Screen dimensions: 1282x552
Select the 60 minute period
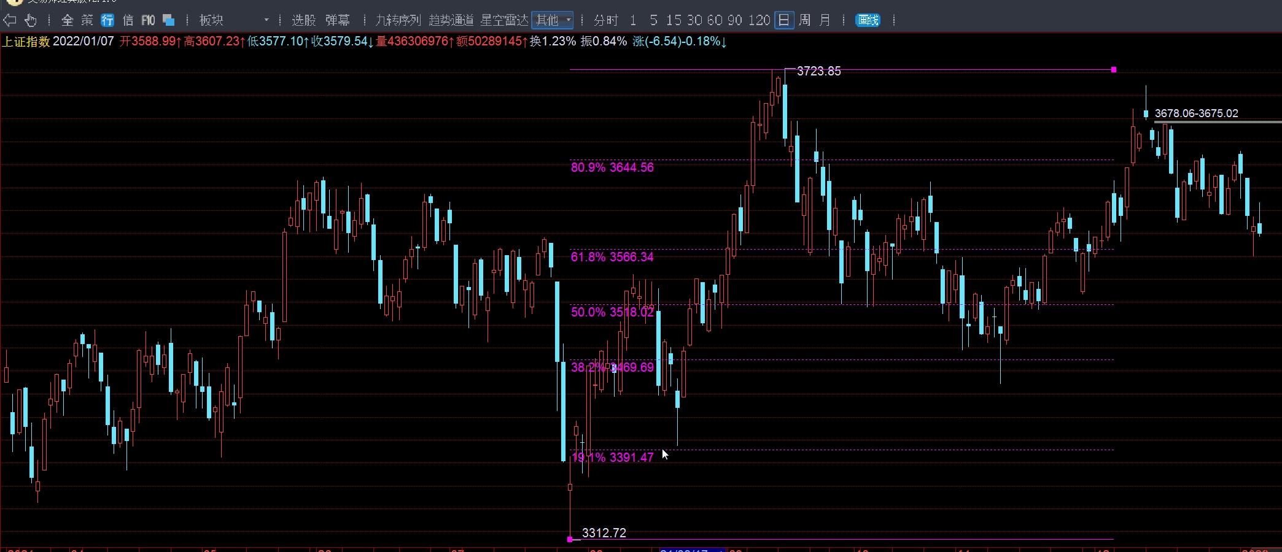(715, 20)
